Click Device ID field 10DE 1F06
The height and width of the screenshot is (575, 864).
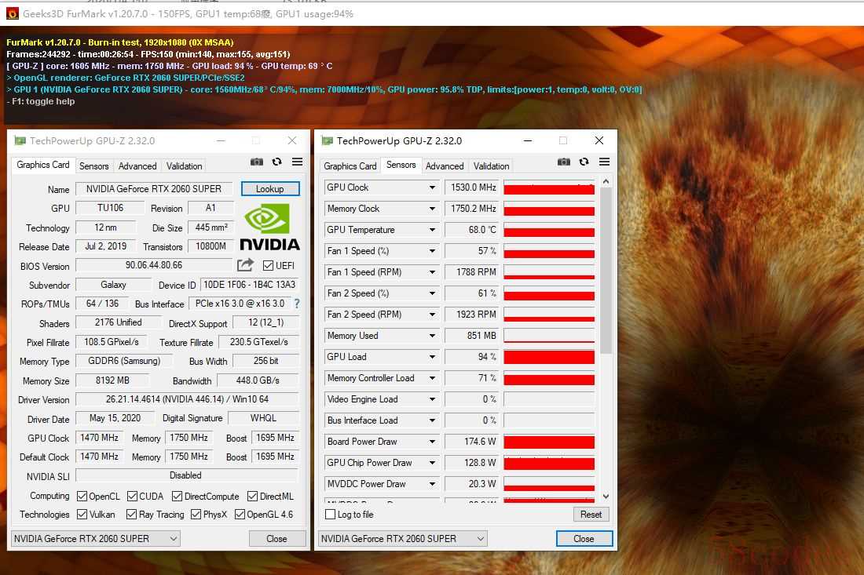[250, 285]
